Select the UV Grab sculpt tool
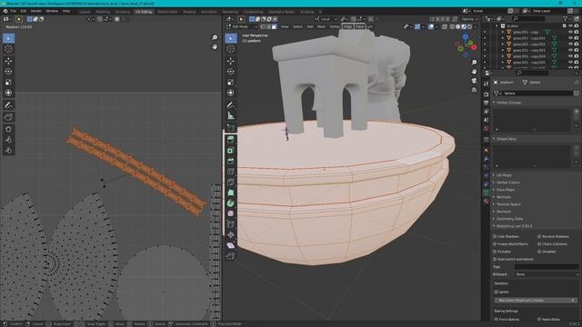The height and width of the screenshot is (327, 582). click(8, 129)
